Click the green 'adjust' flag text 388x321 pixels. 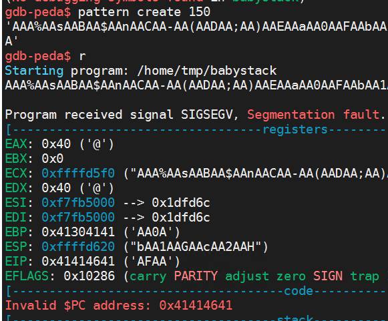(x=247, y=277)
